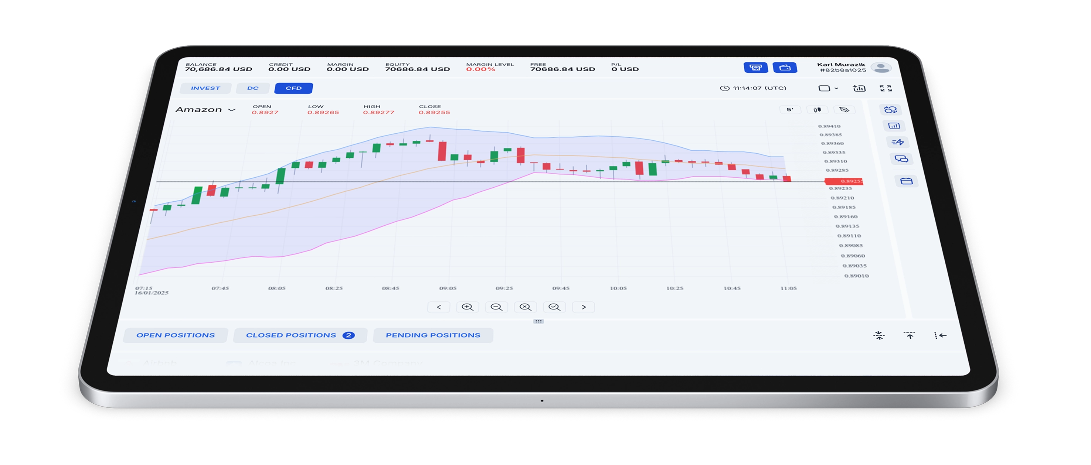Choose the candlestick chart type icon
1091x465 pixels.
pyautogui.click(x=817, y=110)
